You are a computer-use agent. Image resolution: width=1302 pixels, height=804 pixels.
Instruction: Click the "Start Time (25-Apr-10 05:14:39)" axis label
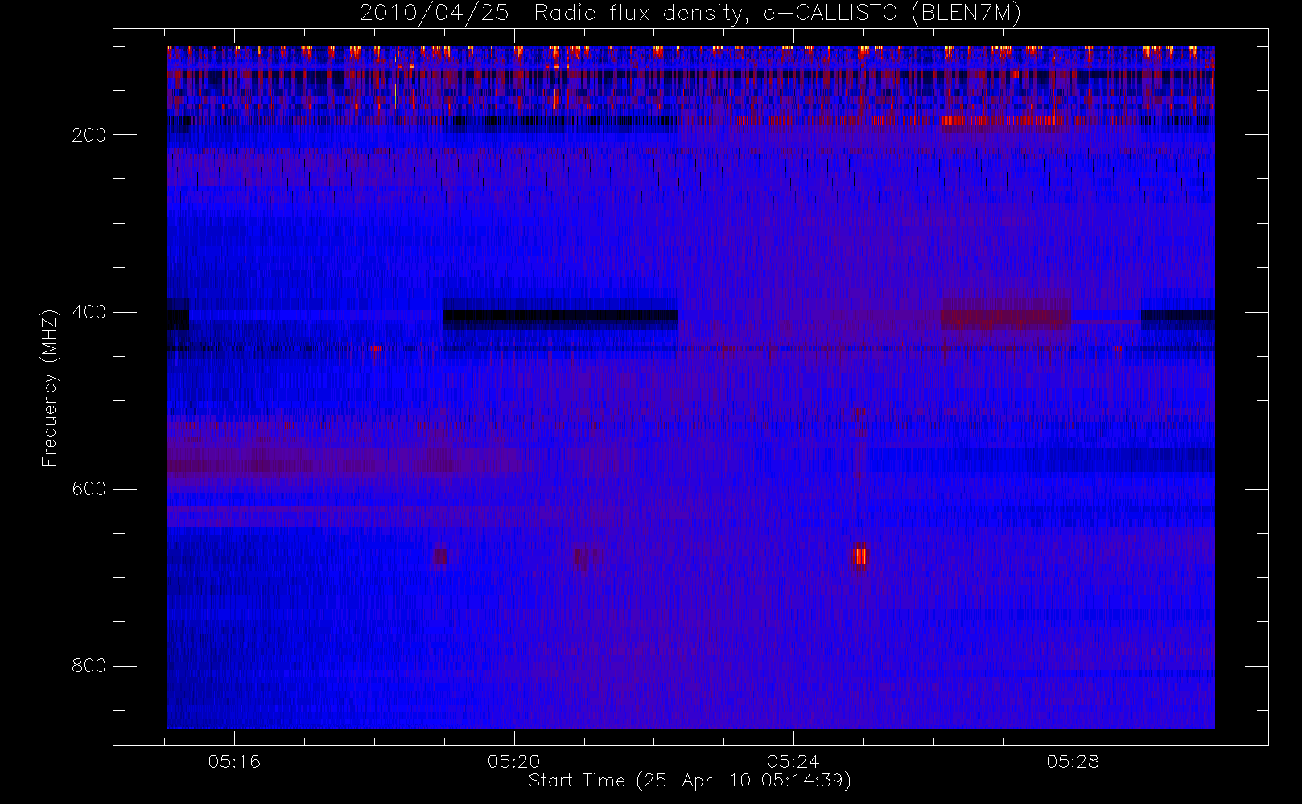click(x=690, y=781)
